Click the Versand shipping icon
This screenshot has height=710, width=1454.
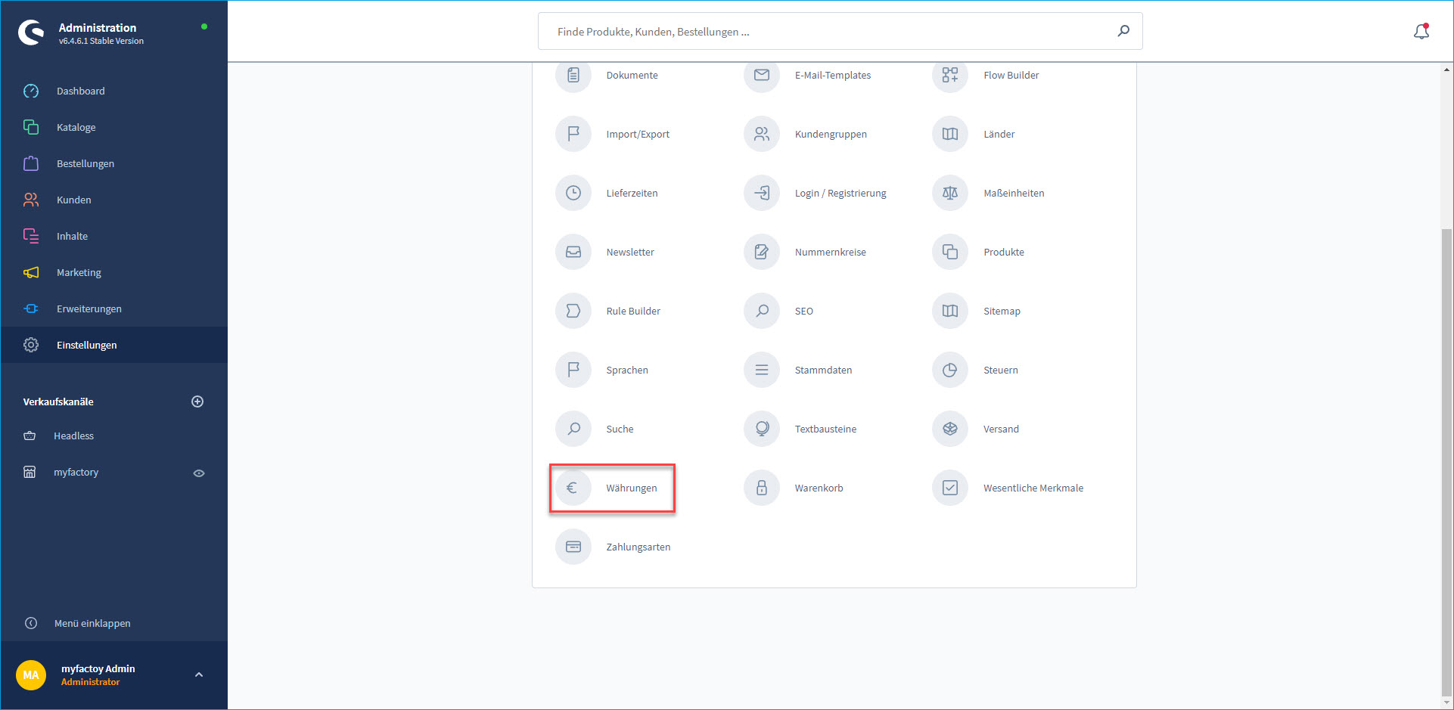pyautogui.click(x=950, y=429)
